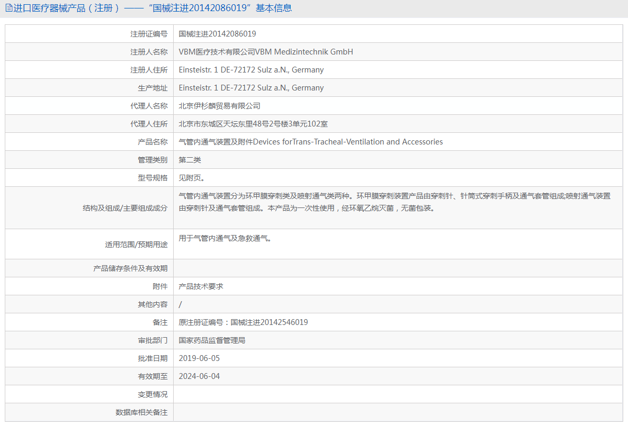Click the management class value "第二类"

pos(190,160)
